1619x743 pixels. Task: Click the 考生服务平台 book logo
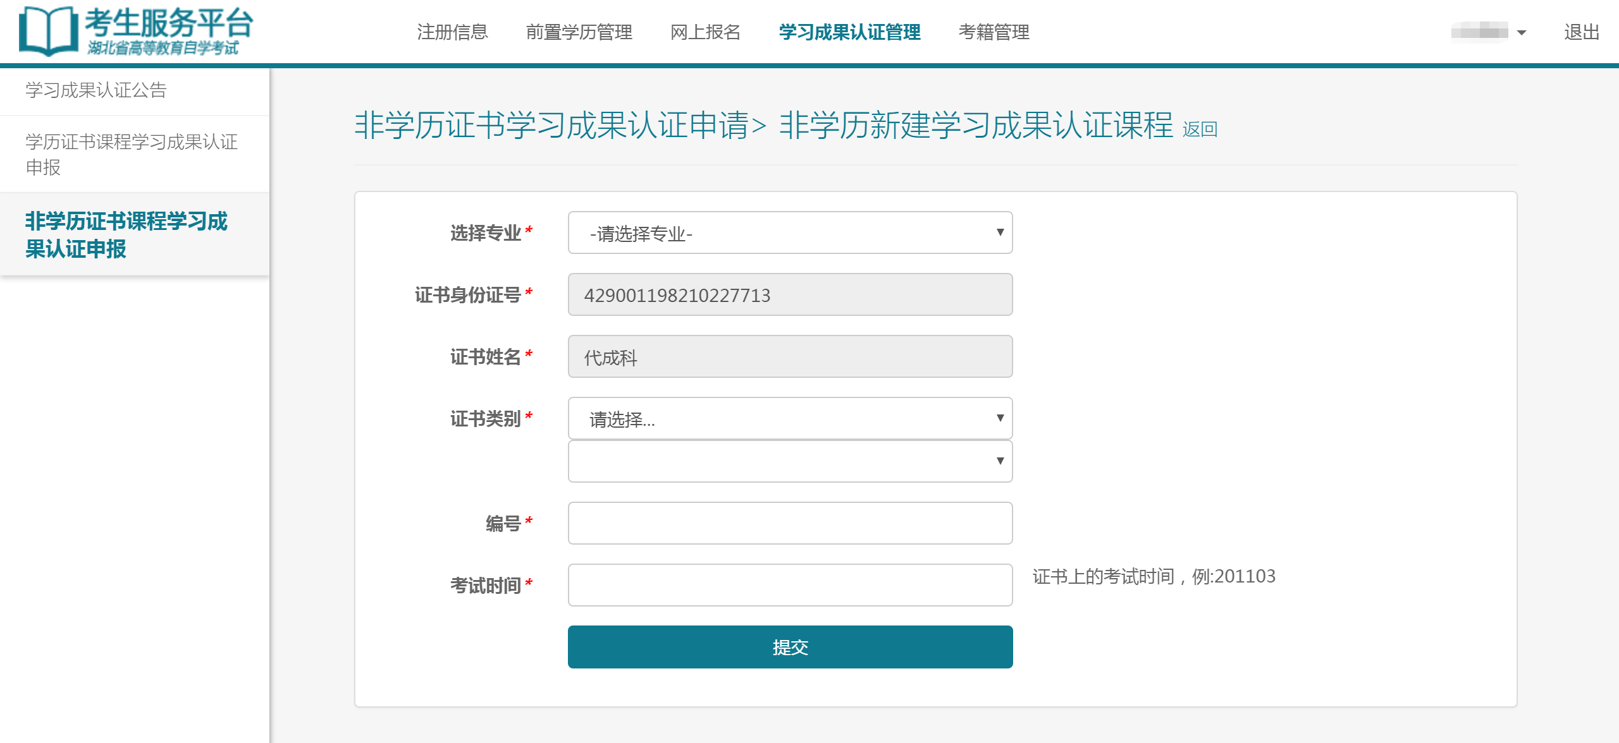(48, 30)
